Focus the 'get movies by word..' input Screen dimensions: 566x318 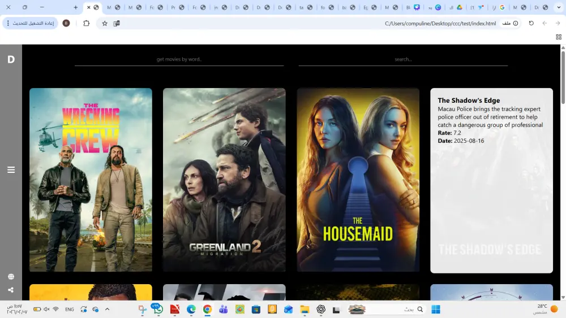point(179,59)
